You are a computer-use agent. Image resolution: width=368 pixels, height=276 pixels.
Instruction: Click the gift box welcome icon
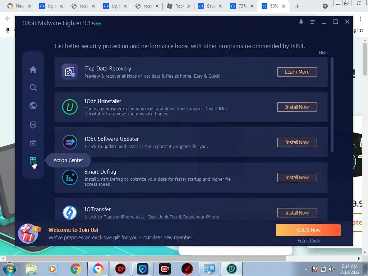click(x=29, y=234)
